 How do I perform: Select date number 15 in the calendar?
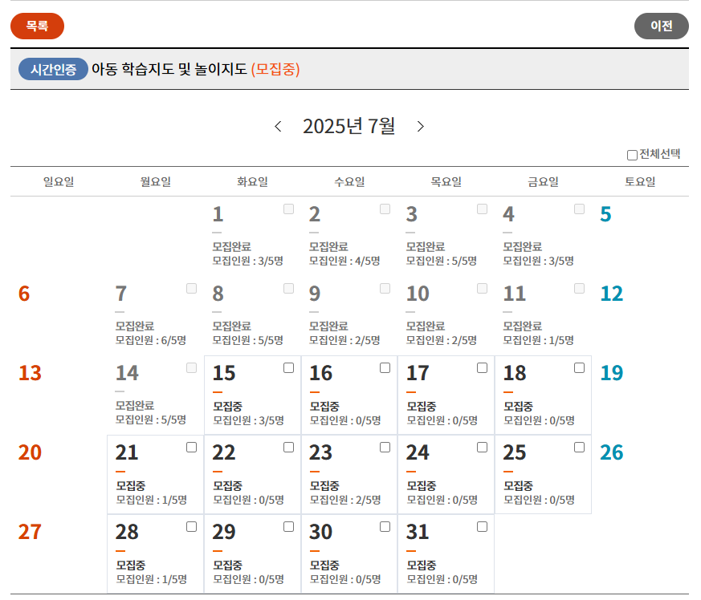pyautogui.click(x=223, y=373)
